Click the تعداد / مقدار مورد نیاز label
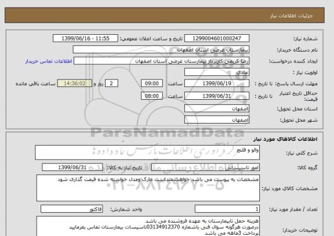 [293, 209]
